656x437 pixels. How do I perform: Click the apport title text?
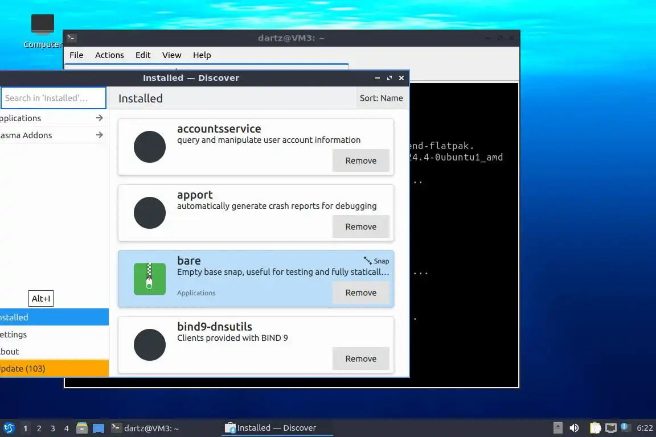[195, 195]
